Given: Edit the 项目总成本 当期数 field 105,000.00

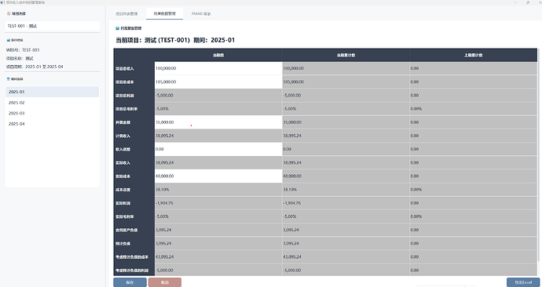Looking at the screenshot, I should [x=218, y=82].
